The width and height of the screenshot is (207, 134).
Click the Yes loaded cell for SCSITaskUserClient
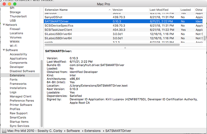click(x=183, y=30)
